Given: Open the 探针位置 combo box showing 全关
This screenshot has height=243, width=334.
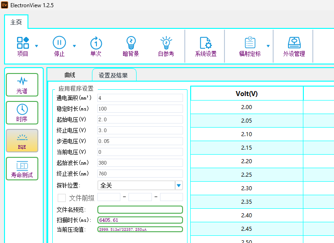Looking at the screenshot, I should coord(140,185).
